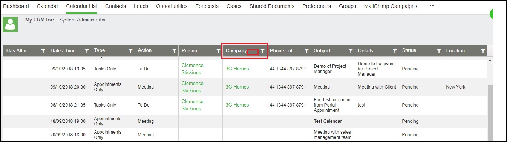The image size is (507, 142).
Task: Open filter for Details column
Action: point(395,51)
